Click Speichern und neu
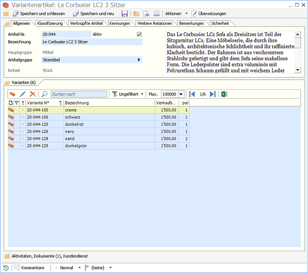 tap(93, 14)
